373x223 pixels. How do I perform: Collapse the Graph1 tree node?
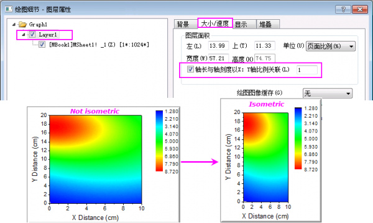pyautogui.click(x=14, y=24)
